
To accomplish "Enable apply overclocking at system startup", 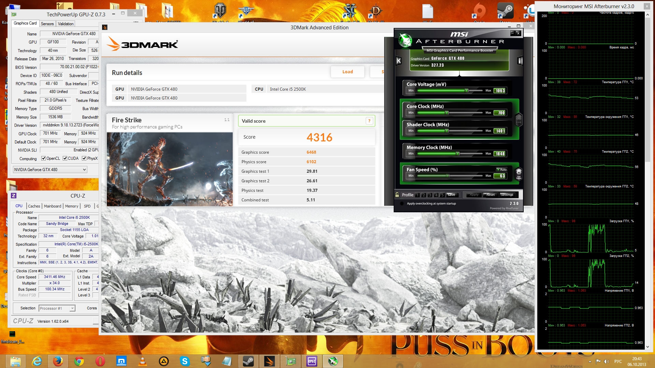I will point(402,203).
